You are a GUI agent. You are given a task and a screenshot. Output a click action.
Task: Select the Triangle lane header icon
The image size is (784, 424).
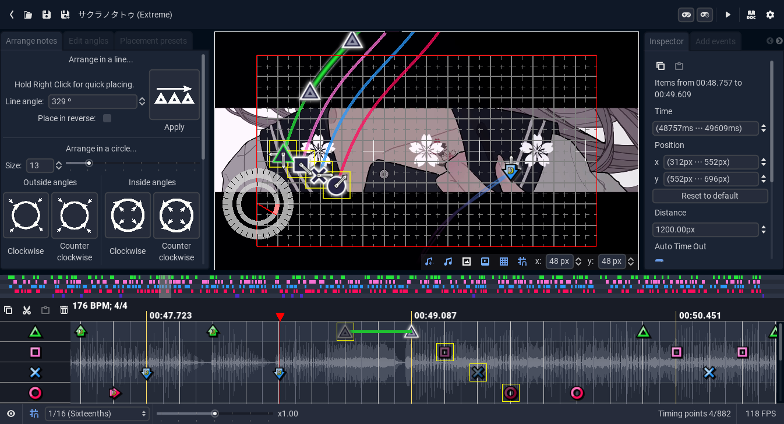[x=36, y=332]
